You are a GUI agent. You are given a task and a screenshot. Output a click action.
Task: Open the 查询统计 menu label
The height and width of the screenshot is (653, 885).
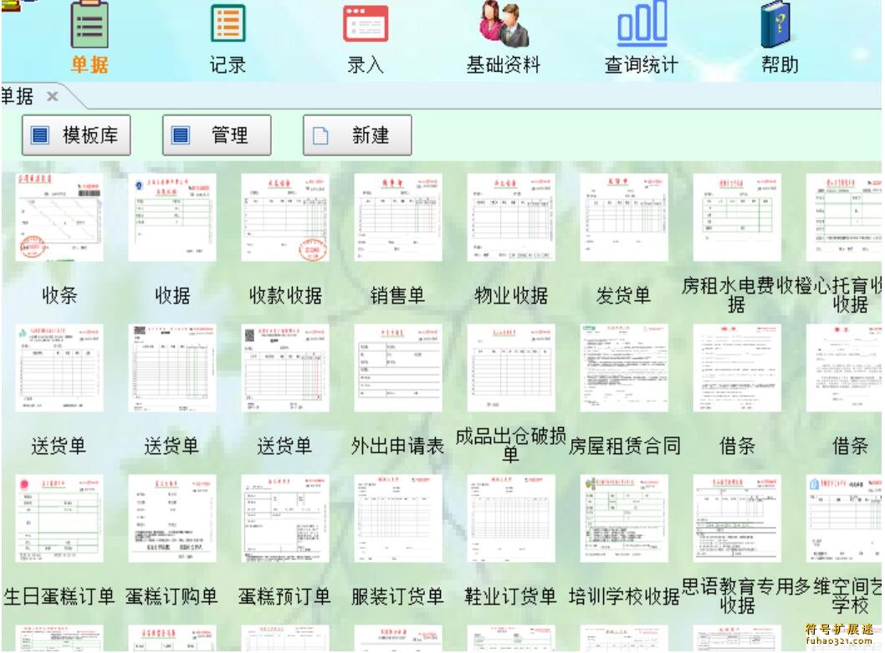[x=642, y=65]
